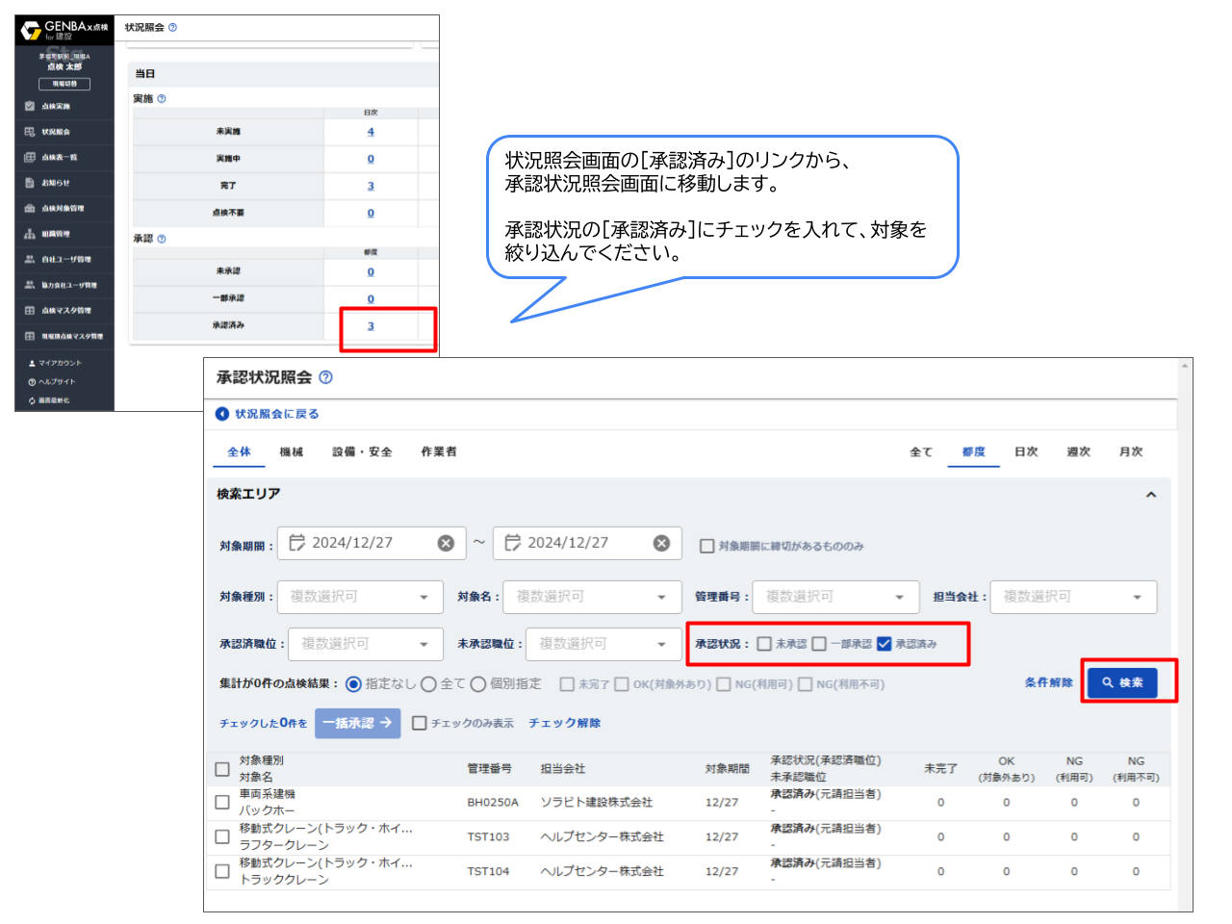Viewport: 1232px width, 924px height.
Task: Click the help icon beside 承認状況照会 title
Action: [x=326, y=377]
